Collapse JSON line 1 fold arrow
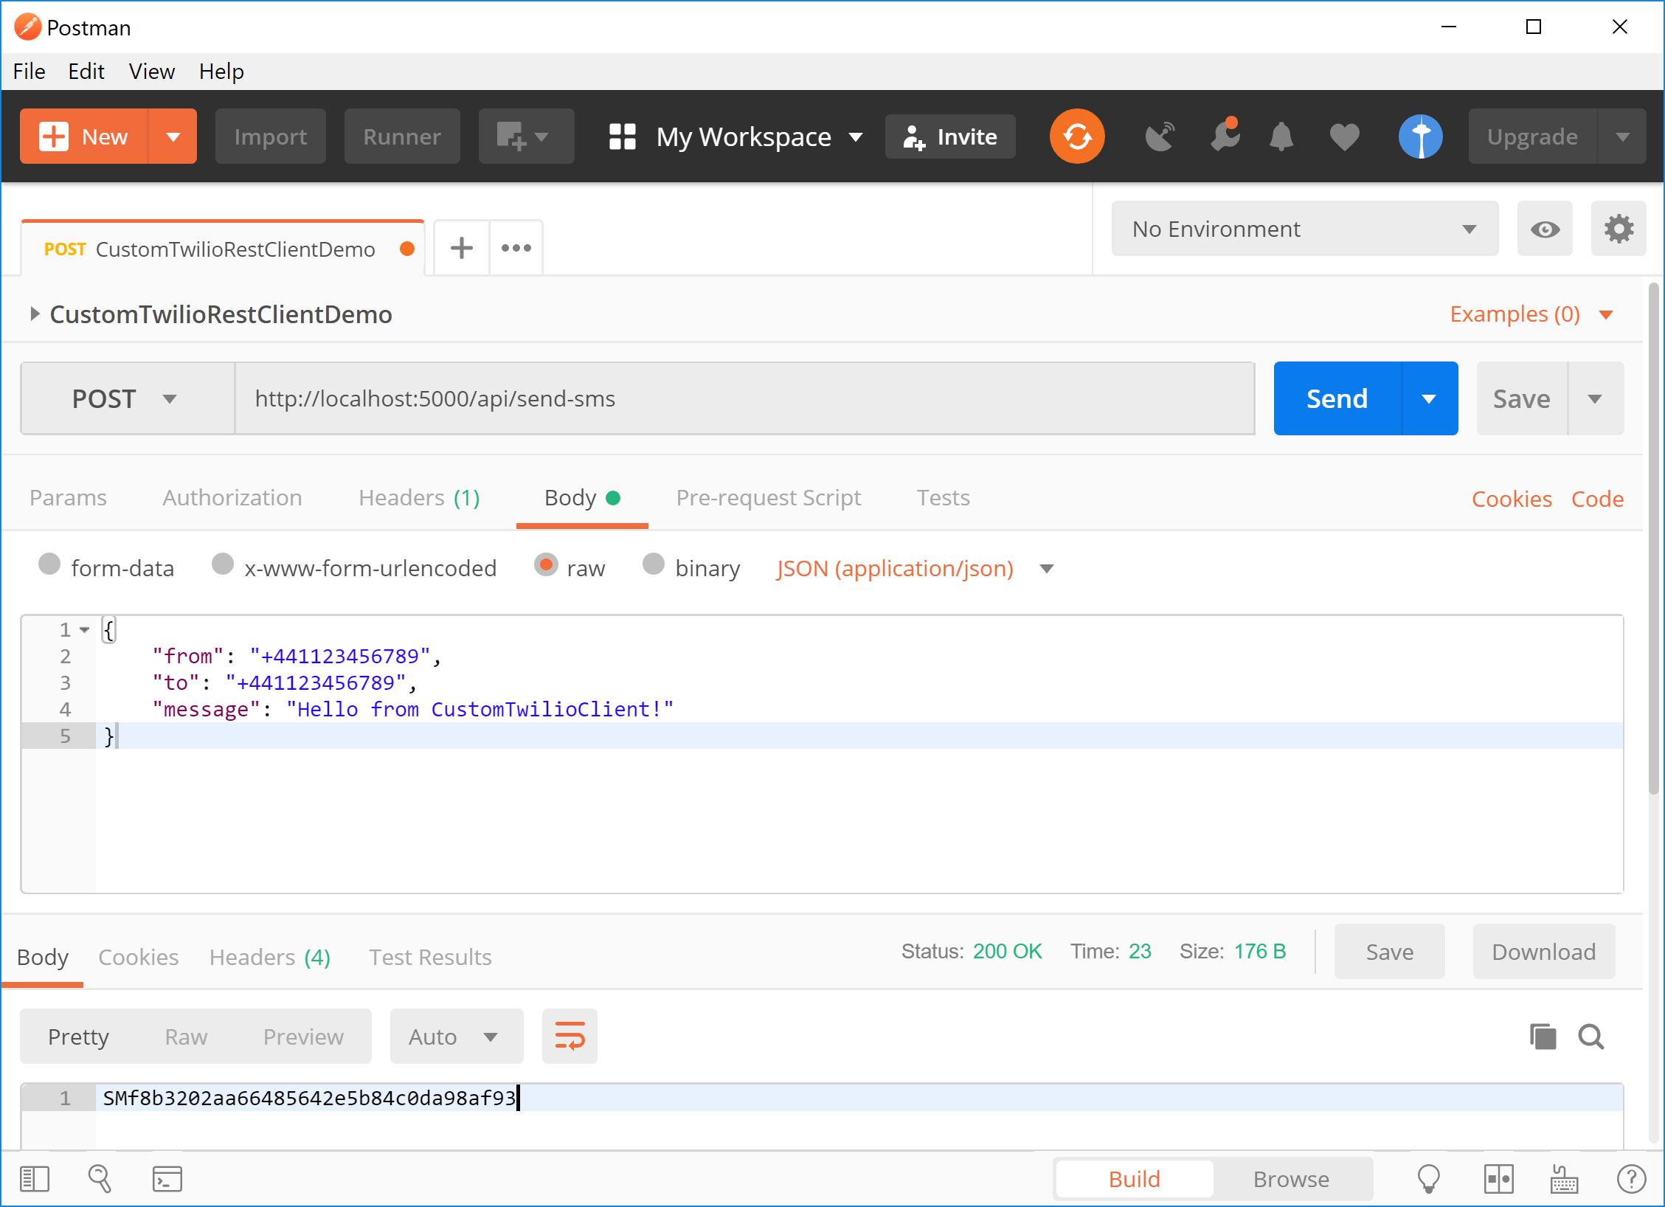Screen dimensions: 1665x1207 click(85, 629)
